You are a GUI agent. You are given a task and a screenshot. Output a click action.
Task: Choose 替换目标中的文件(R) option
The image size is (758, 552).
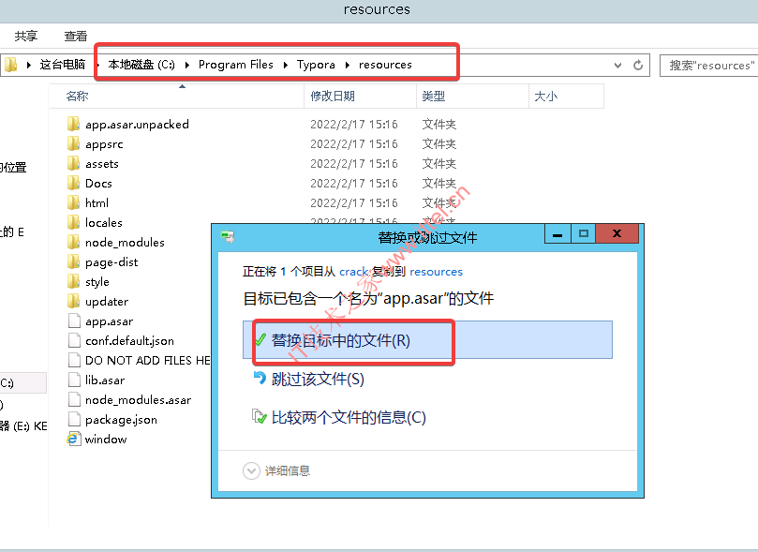click(x=427, y=340)
